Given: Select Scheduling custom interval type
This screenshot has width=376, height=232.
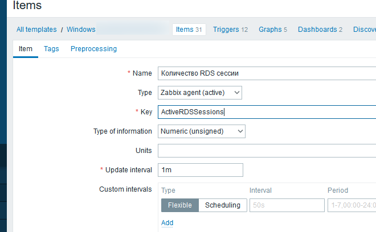Looking at the screenshot, I should 223,205.
